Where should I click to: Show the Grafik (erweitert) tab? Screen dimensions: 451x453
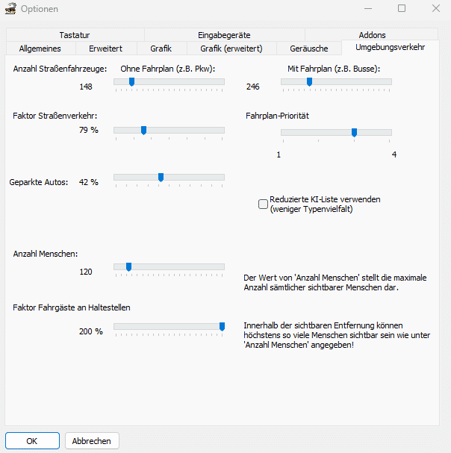tap(225, 49)
